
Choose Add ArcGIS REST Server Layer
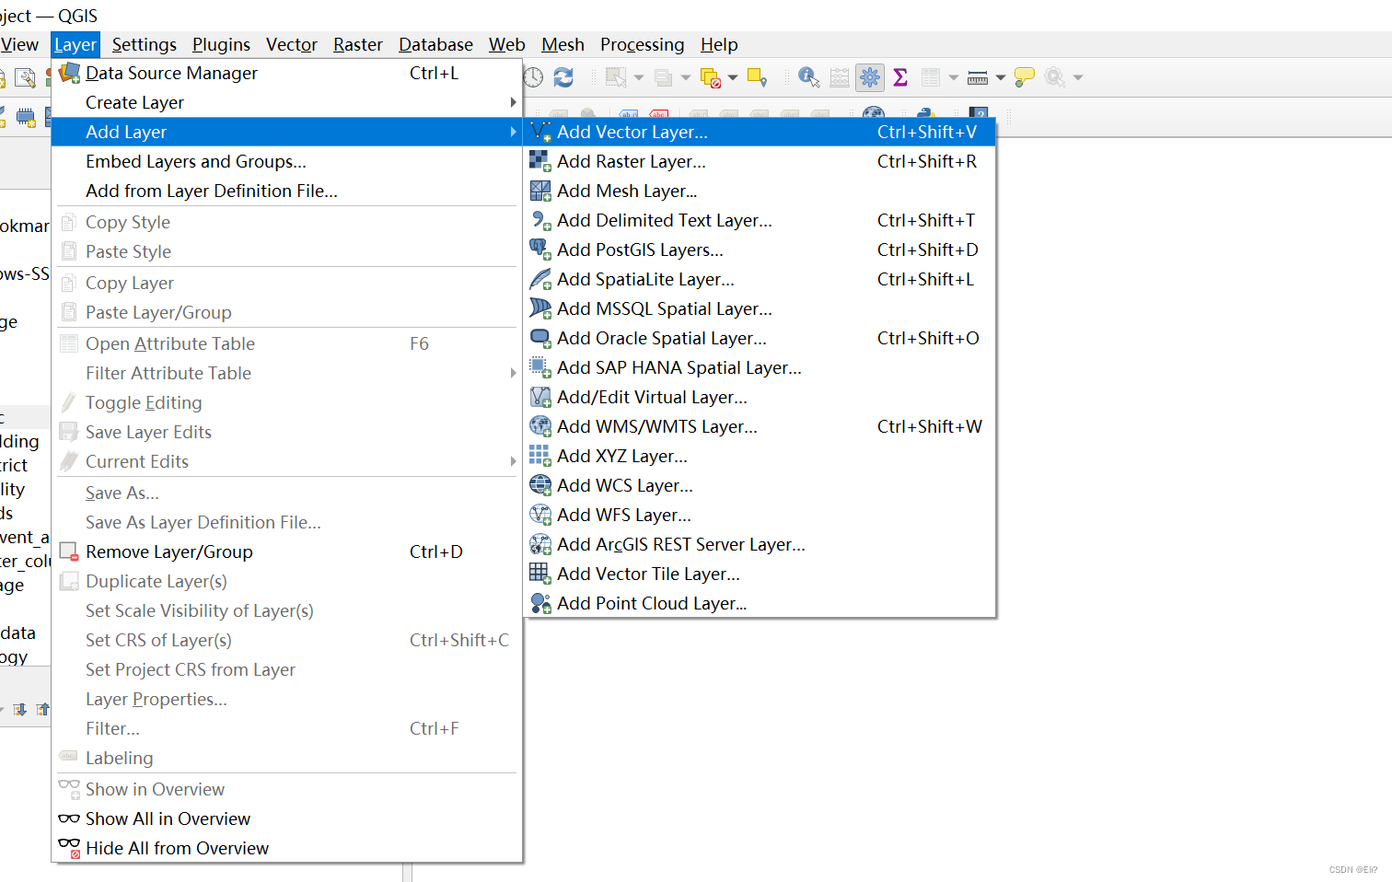point(760,544)
